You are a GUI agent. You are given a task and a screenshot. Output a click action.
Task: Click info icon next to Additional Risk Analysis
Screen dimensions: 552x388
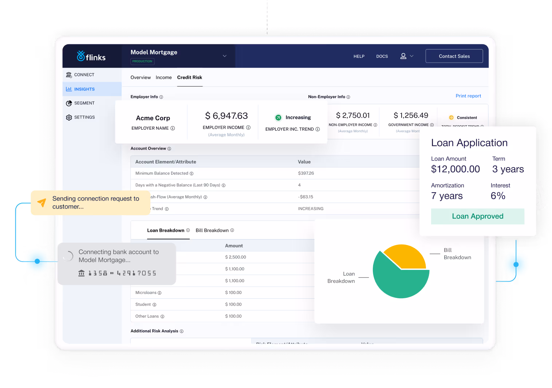(x=182, y=331)
